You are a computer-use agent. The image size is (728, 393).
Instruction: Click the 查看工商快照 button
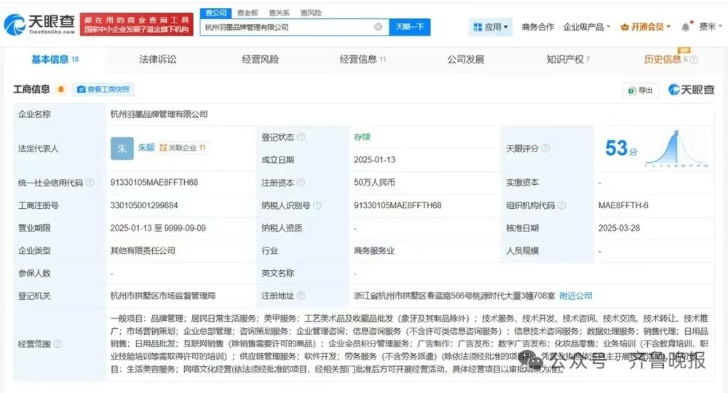click(103, 89)
